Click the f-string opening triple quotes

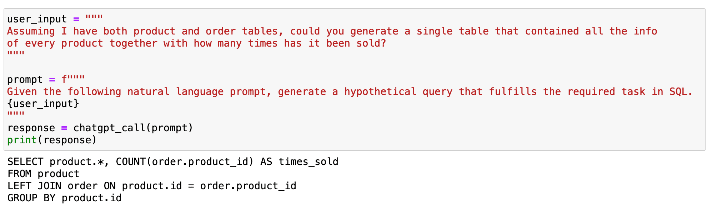[x=73, y=80]
